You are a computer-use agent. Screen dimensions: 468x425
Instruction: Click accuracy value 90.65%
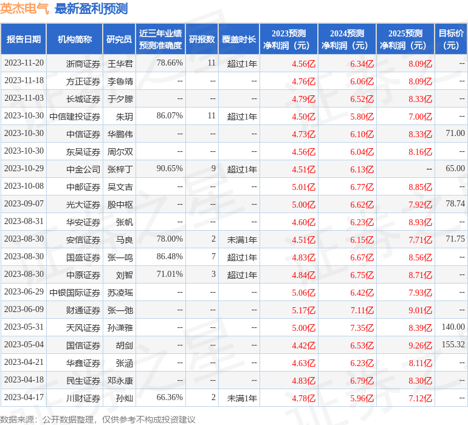tap(170, 169)
